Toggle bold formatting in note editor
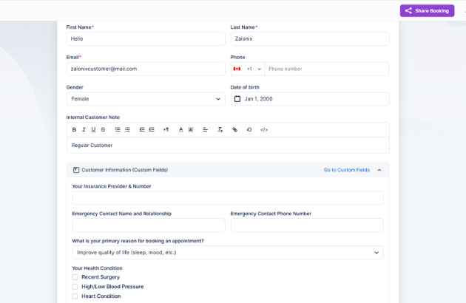The image size is (466, 303). pyautogui.click(x=74, y=129)
